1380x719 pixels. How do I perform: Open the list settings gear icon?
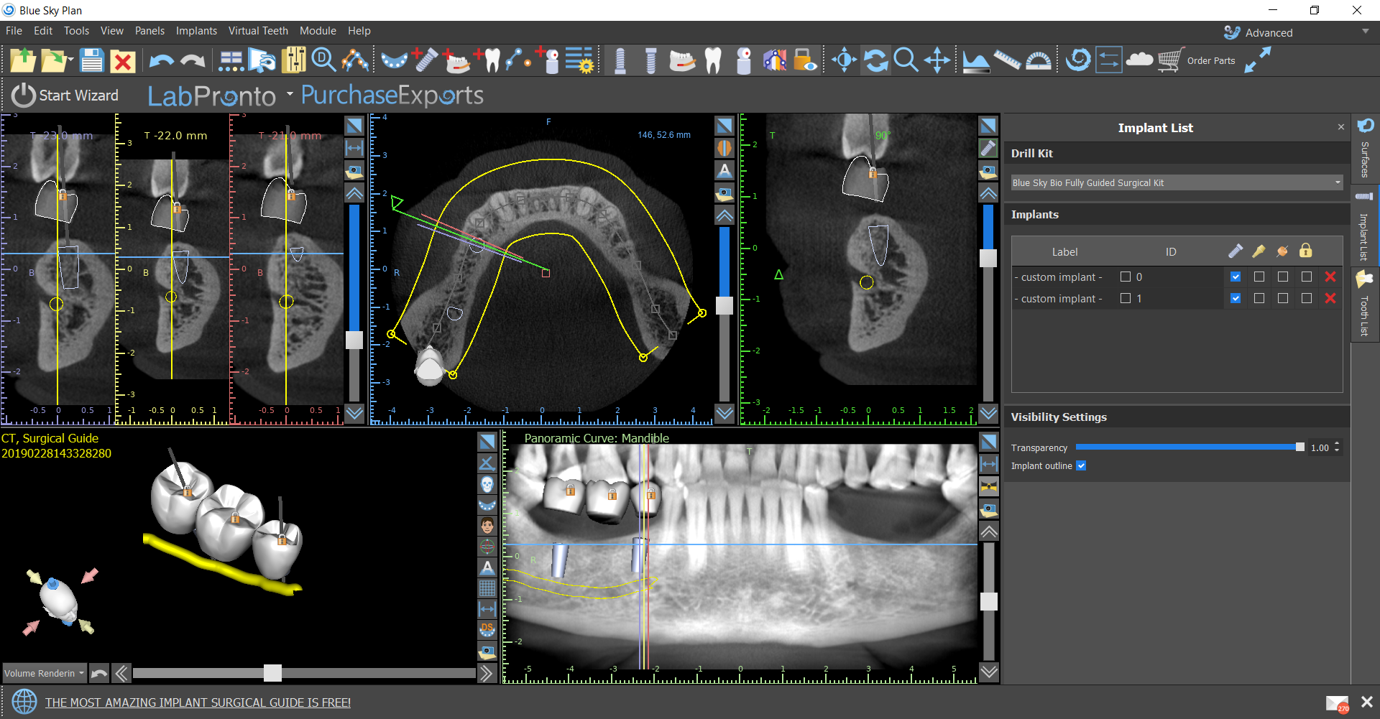(x=579, y=60)
